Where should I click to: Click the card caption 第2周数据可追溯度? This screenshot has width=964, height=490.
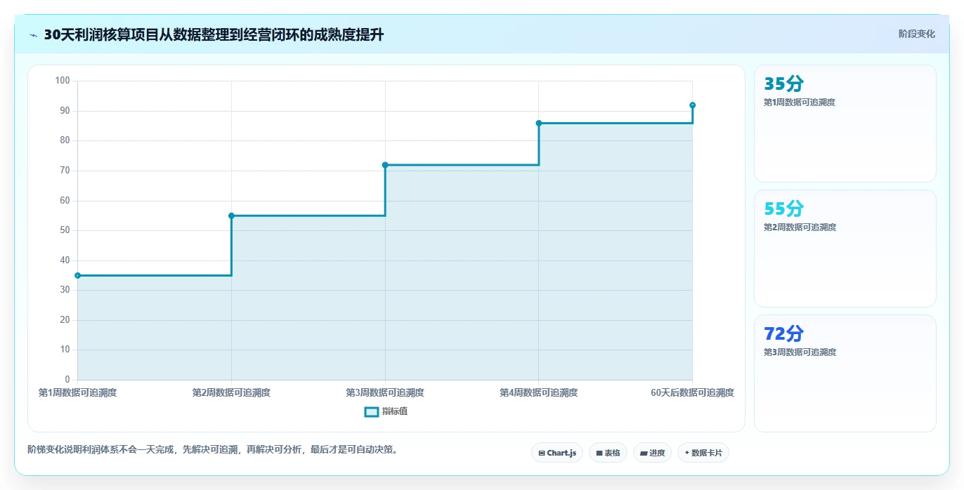point(800,227)
